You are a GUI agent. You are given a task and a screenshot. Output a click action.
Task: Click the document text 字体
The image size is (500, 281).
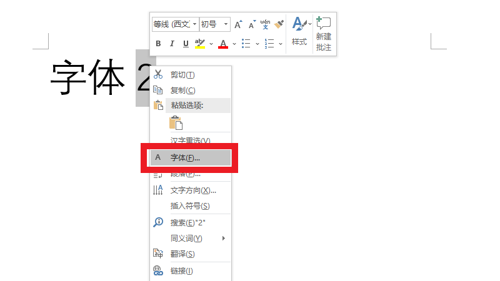coord(87,77)
